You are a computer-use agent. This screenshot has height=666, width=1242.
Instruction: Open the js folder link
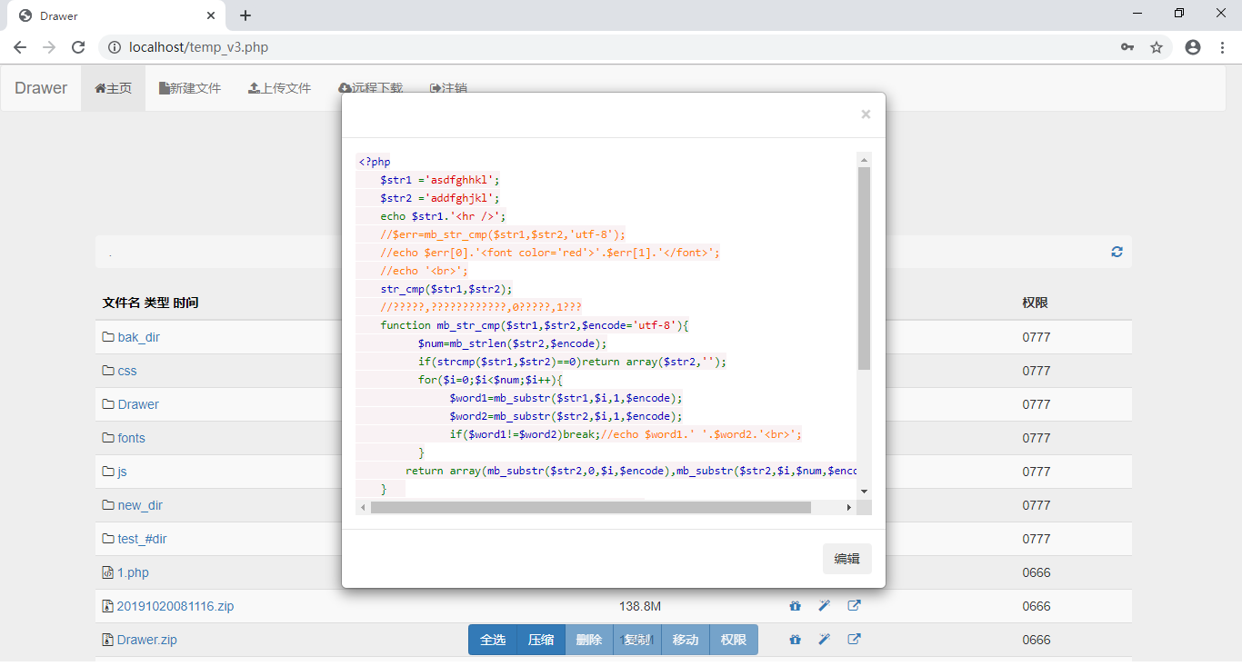point(122,472)
